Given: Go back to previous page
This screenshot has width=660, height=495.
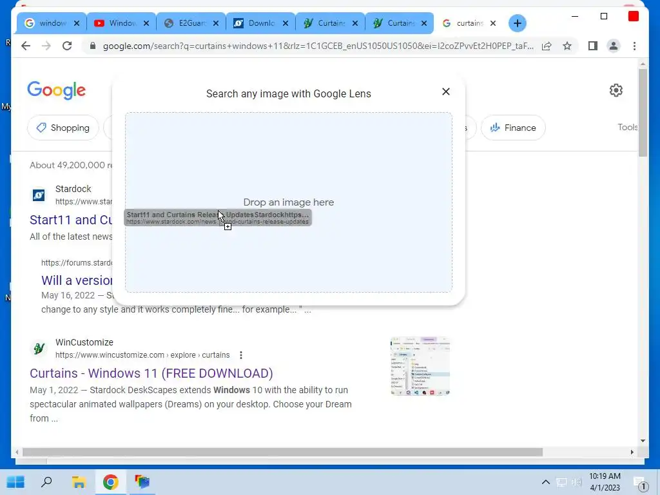Looking at the screenshot, I should click(26, 46).
